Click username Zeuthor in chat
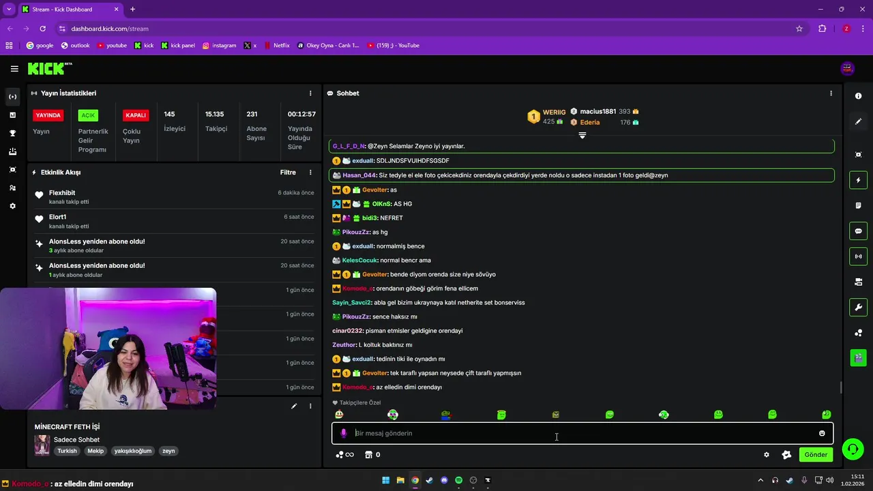Viewport: 873px width, 491px height. pos(344,345)
